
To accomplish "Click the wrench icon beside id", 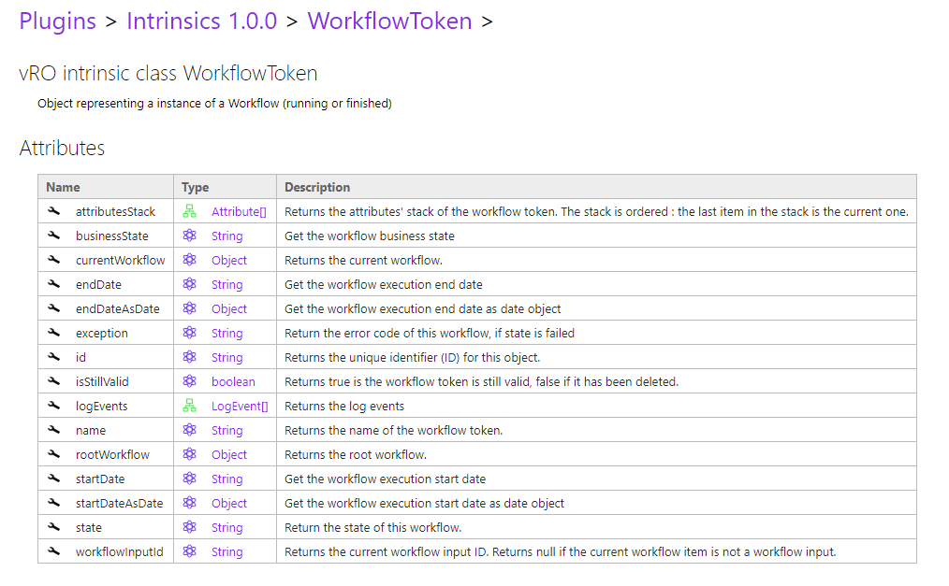I will 54,356.
